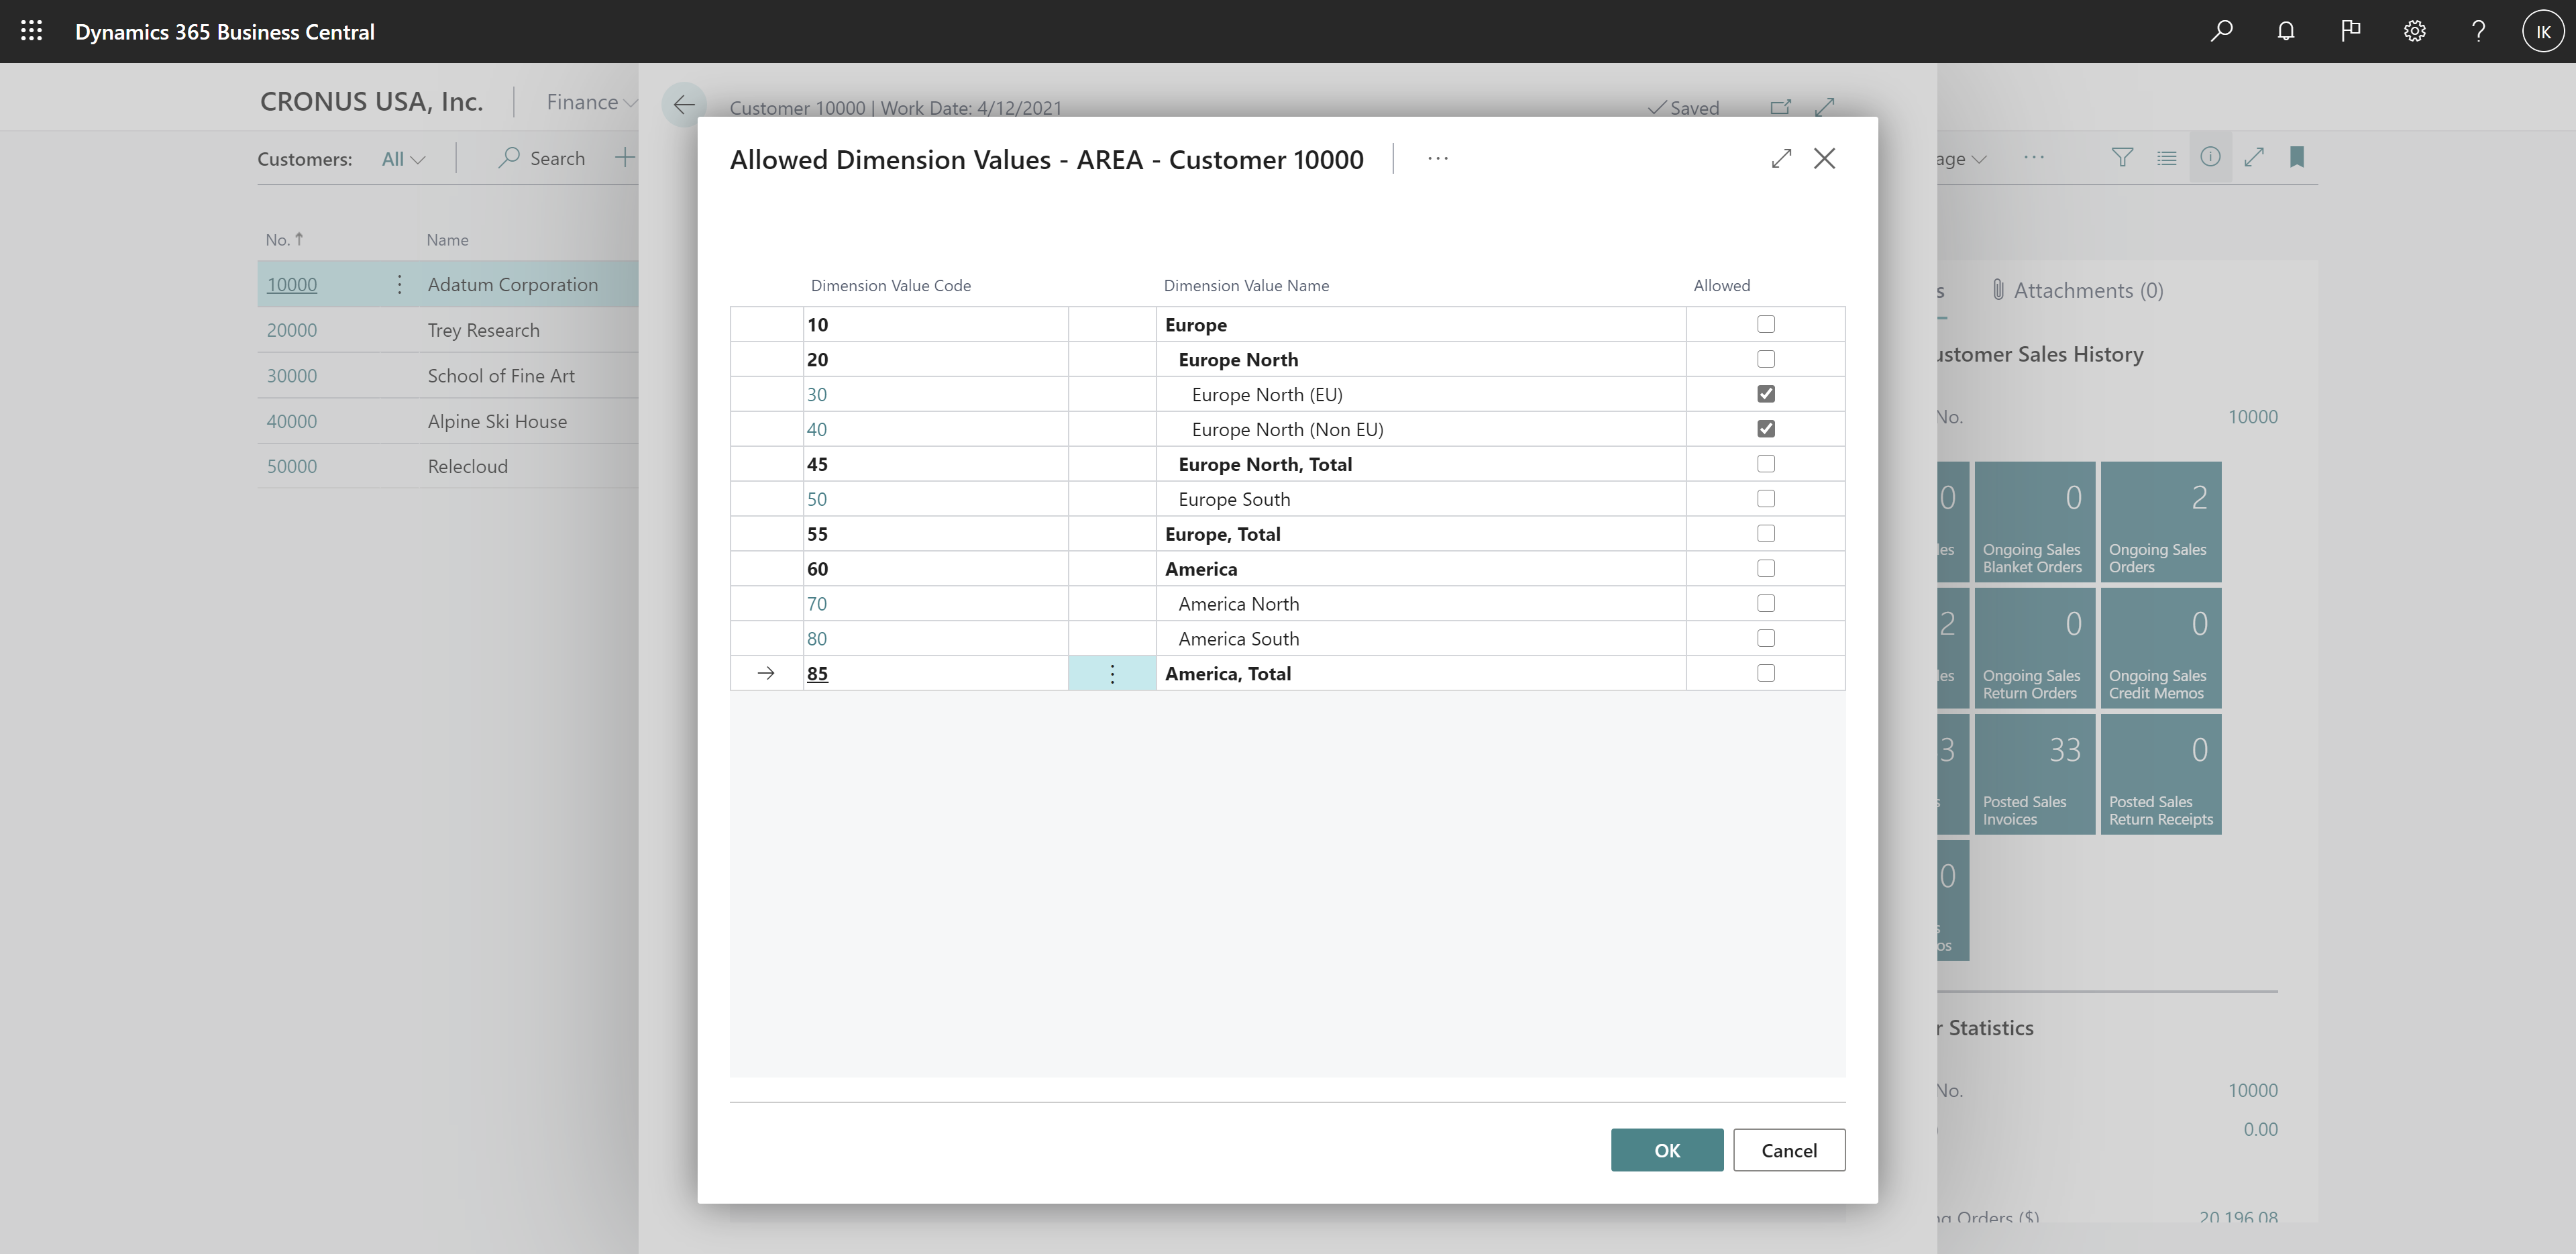This screenshot has height=1254, width=2576.
Task: Toggle Allowed checkbox for Europe North (Non EU)
Action: [1766, 427]
